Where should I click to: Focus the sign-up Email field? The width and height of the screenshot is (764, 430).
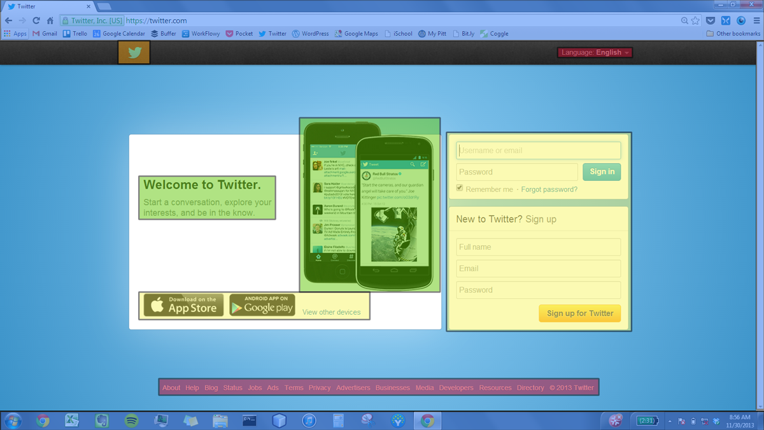pos(539,268)
